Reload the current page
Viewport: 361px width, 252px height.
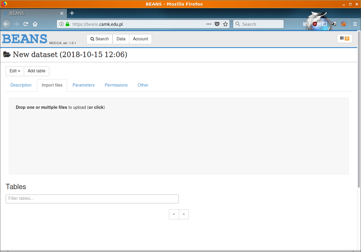click(x=26, y=24)
